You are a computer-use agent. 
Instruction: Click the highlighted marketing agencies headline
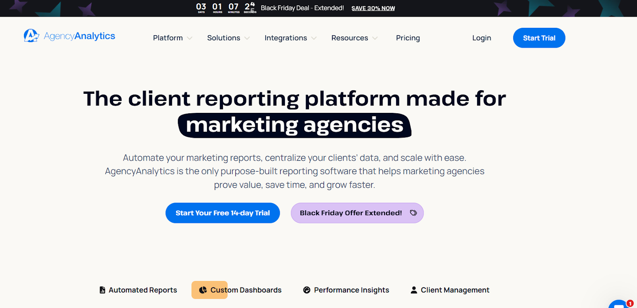[x=295, y=125]
